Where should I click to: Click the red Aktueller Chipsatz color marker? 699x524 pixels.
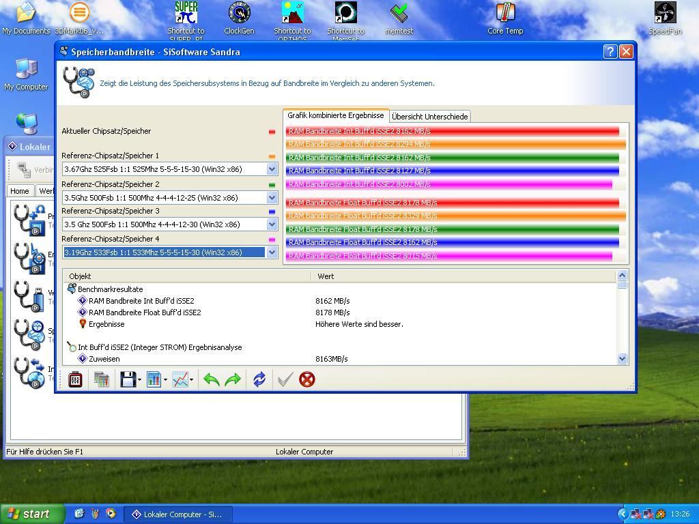(x=272, y=132)
